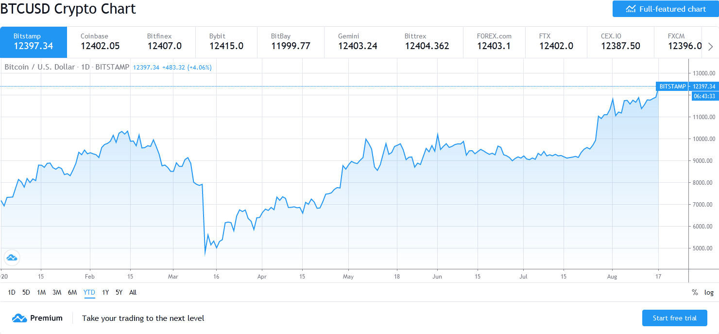
Task: Start the free trial
Action: pyautogui.click(x=675, y=318)
